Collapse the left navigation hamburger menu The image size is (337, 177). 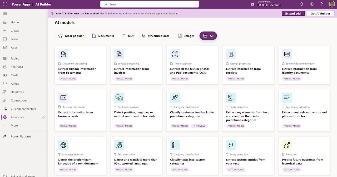[5, 13]
